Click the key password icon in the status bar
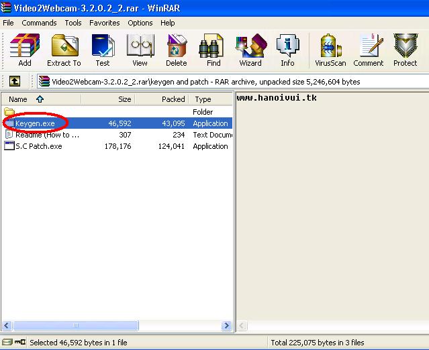 (20, 342)
